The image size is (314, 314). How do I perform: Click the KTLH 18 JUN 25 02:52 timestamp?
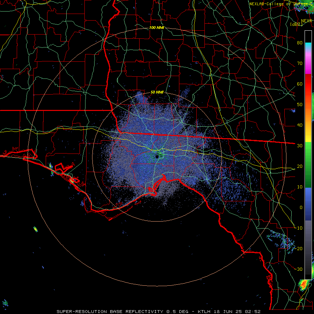[x=229, y=312]
